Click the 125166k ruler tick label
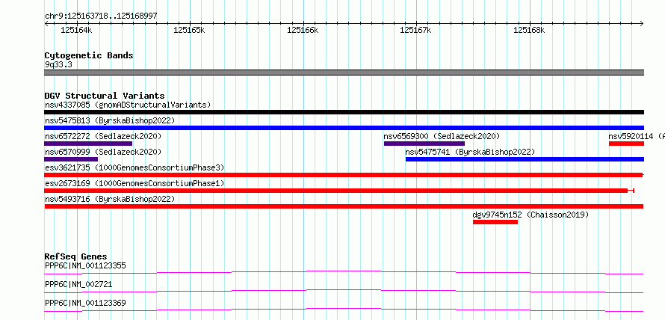665x320 pixels. coord(303,30)
